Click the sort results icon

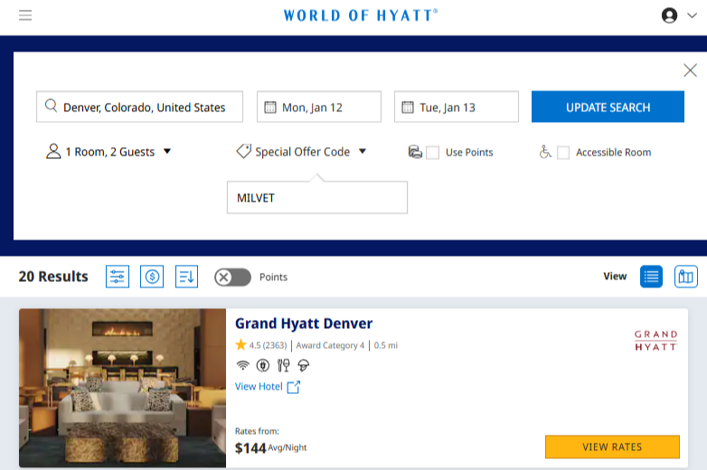tap(186, 277)
